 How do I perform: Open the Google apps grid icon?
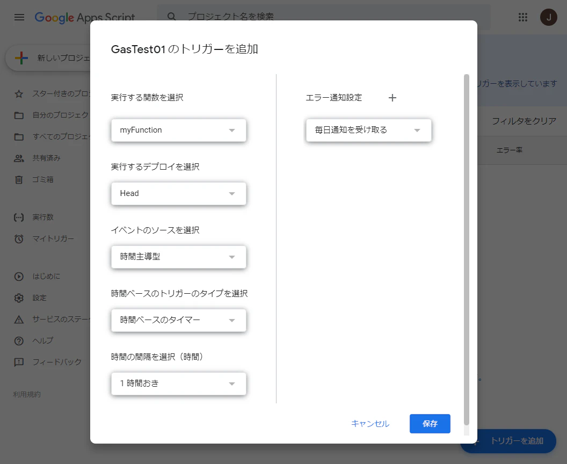click(523, 17)
